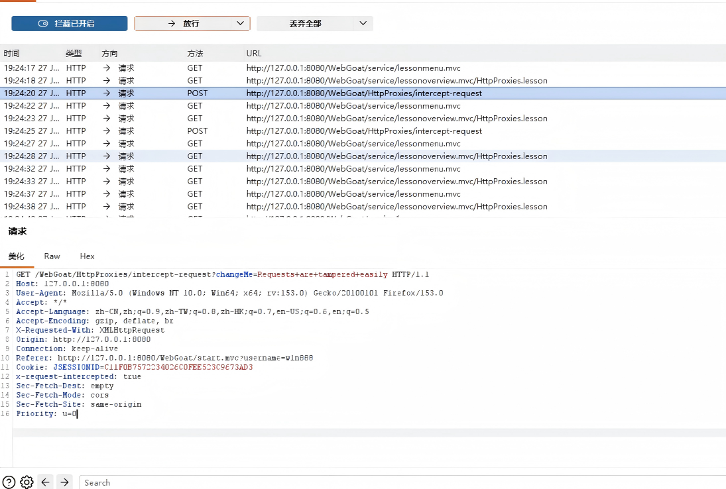Click the Connection keep-alive header line
The width and height of the screenshot is (726, 489).
67,349
